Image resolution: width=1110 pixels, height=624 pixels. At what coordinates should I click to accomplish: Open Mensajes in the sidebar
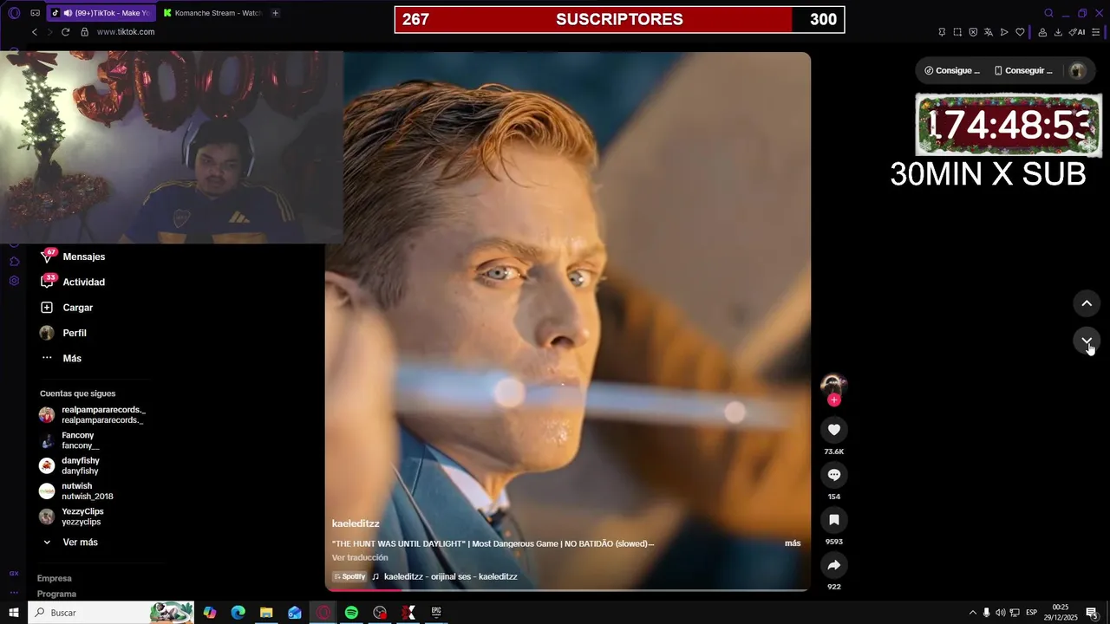[73, 257]
